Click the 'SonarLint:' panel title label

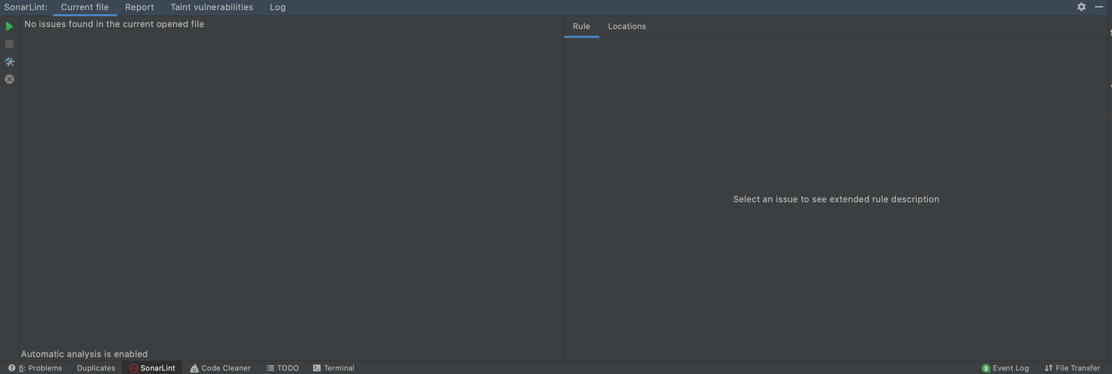click(25, 7)
